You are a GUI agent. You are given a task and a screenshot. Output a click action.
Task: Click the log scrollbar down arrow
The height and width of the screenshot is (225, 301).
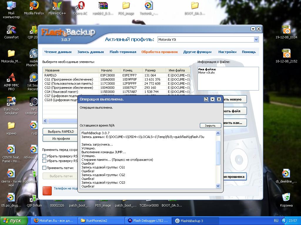[x=218, y=185]
